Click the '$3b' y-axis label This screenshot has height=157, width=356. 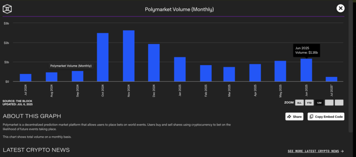pyautogui.click(x=6, y=23)
